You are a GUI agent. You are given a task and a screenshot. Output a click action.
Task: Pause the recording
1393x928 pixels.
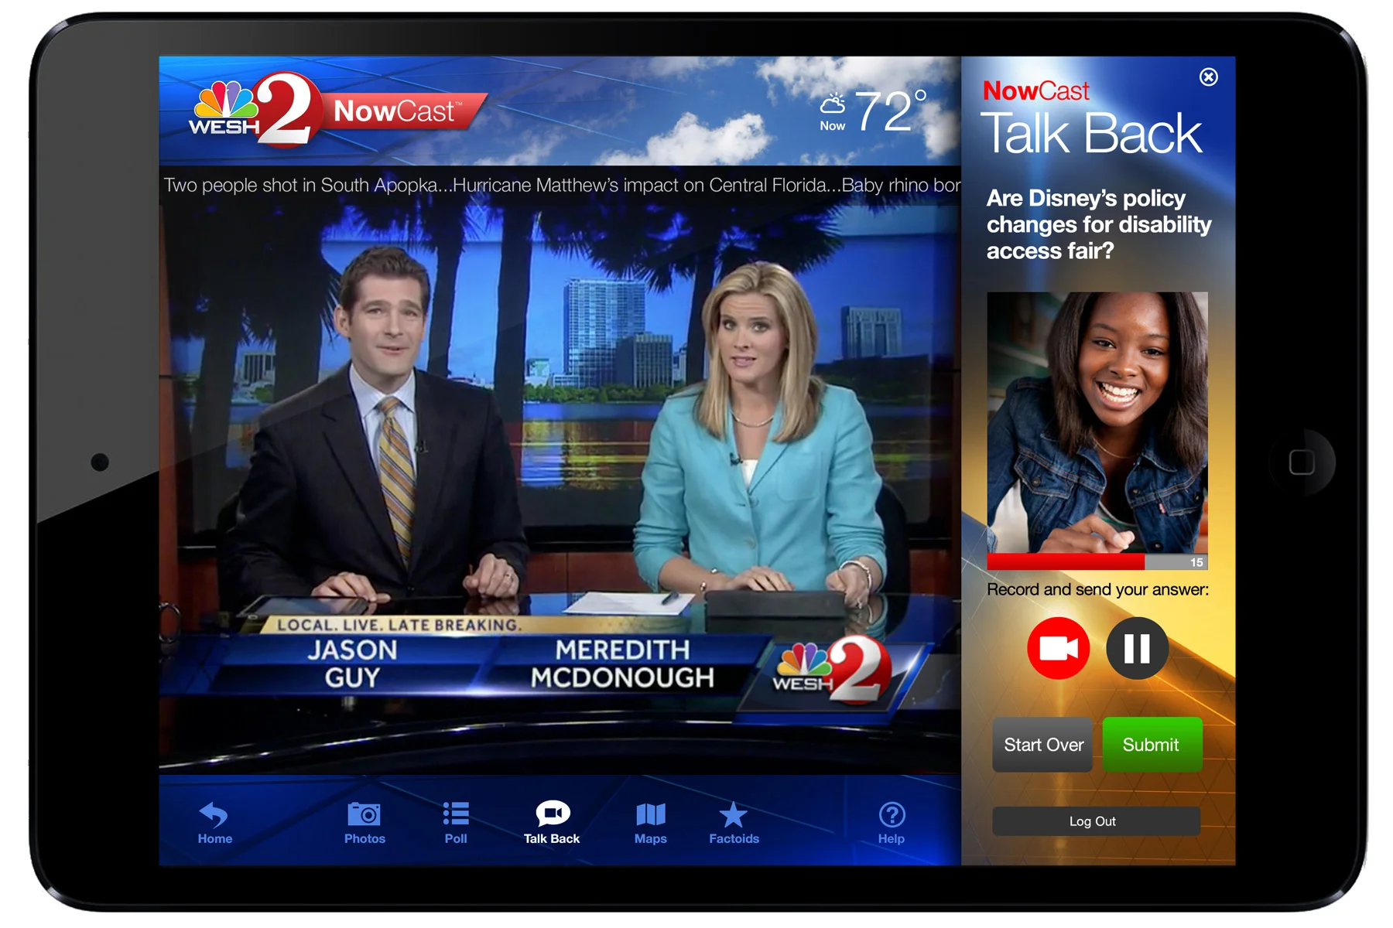[1137, 648]
